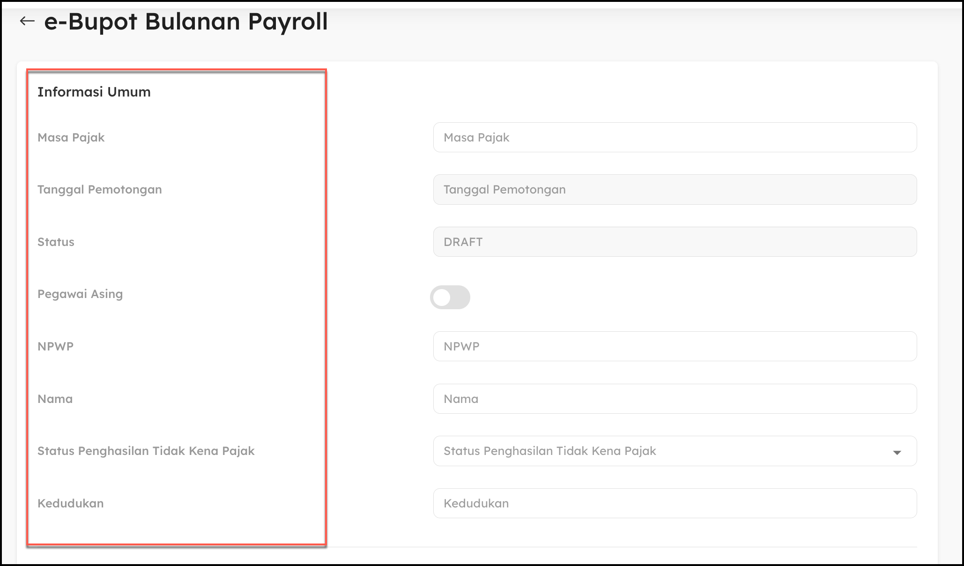Screen dimensions: 964x566
Task: Click the Status label on the left
Action: [56, 242]
